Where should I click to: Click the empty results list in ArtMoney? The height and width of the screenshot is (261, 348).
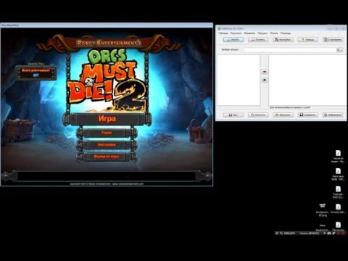pos(239,80)
